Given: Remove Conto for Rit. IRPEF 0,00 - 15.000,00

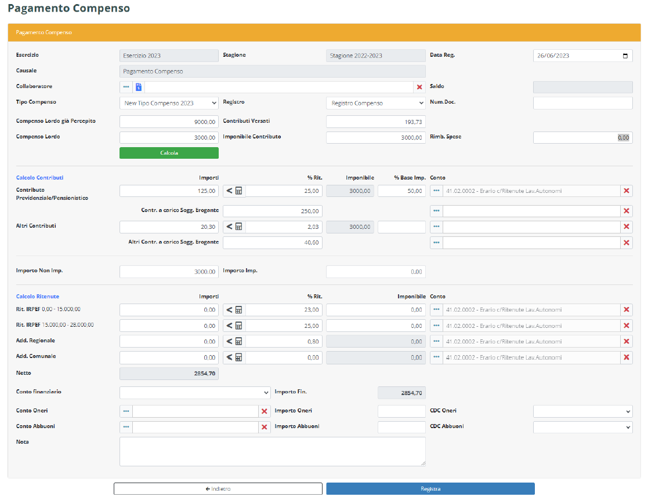Looking at the screenshot, I should pos(627,310).
